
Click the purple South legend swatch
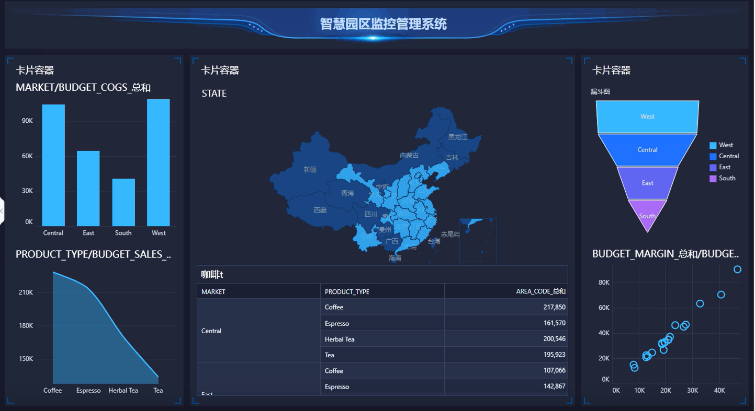pyautogui.click(x=713, y=179)
